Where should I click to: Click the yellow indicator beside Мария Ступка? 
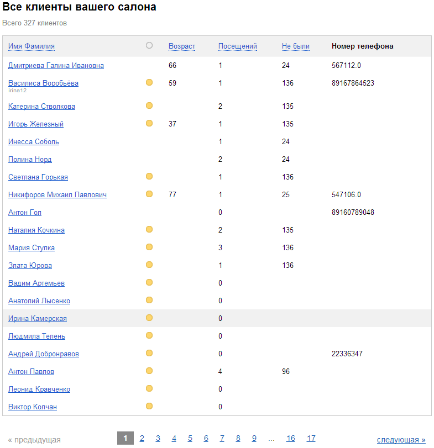pyautogui.click(x=149, y=247)
